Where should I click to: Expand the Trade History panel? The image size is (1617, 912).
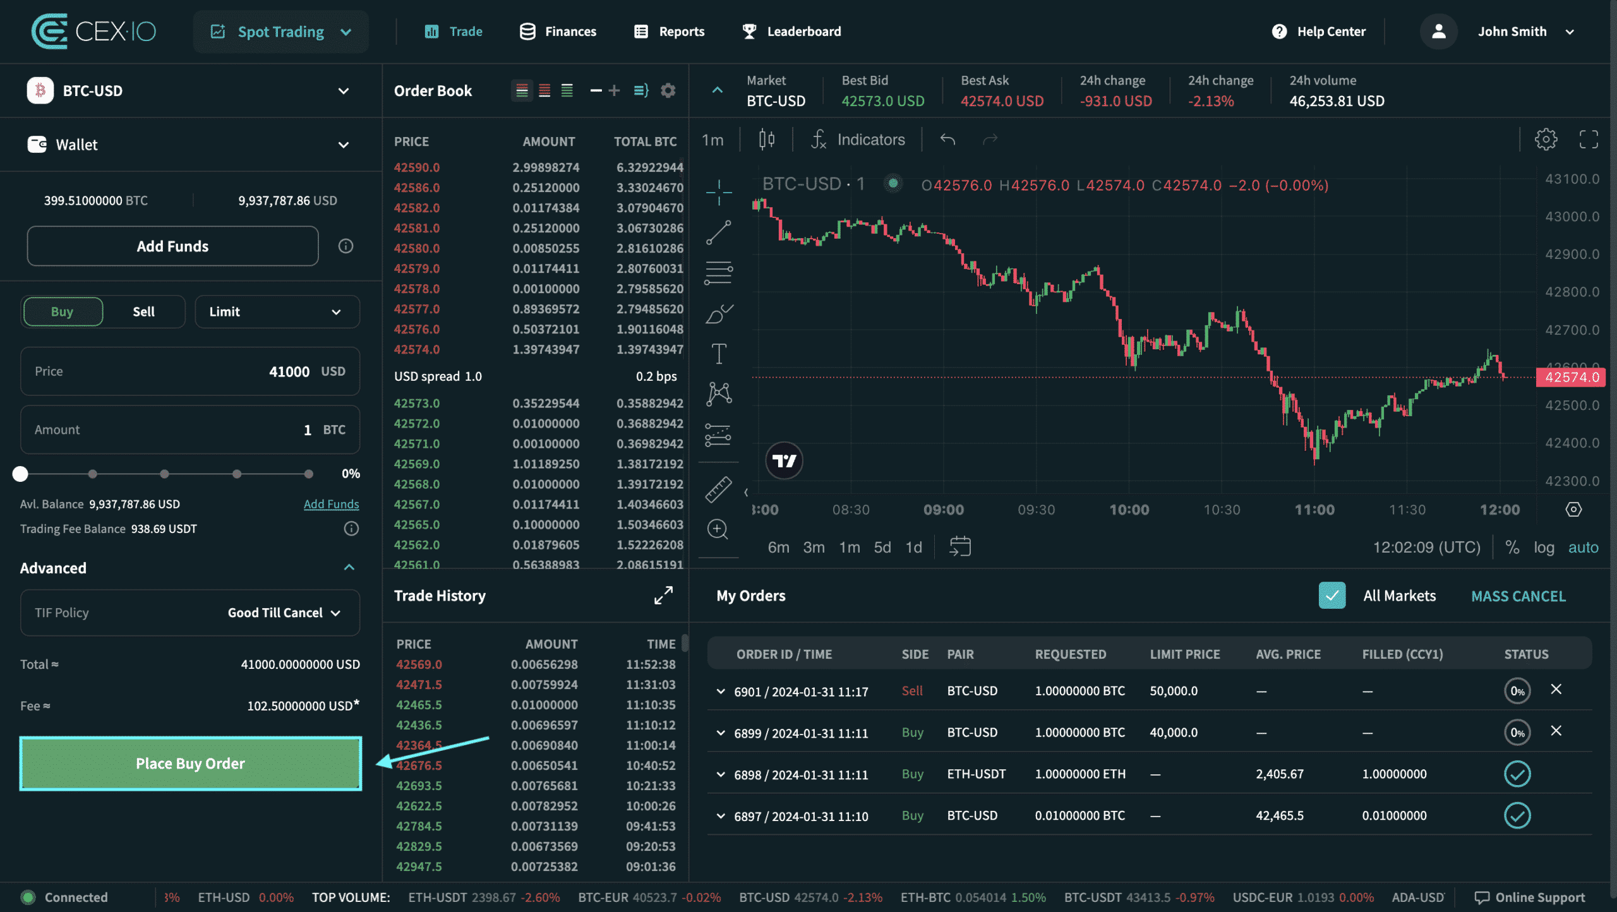click(663, 595)
